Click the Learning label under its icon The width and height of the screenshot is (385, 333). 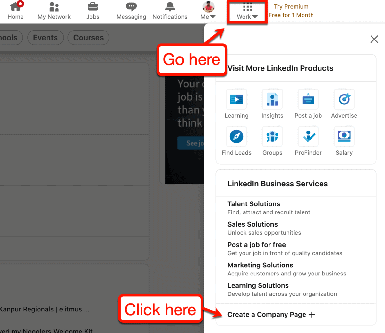click(236, 116)
